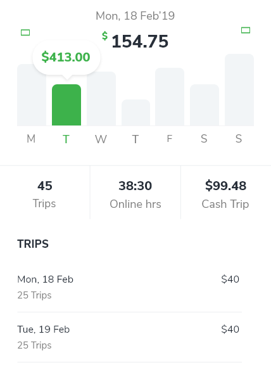
Task: Click the Mon, 18 Feb'19 date header
Action: coord(135,16)
